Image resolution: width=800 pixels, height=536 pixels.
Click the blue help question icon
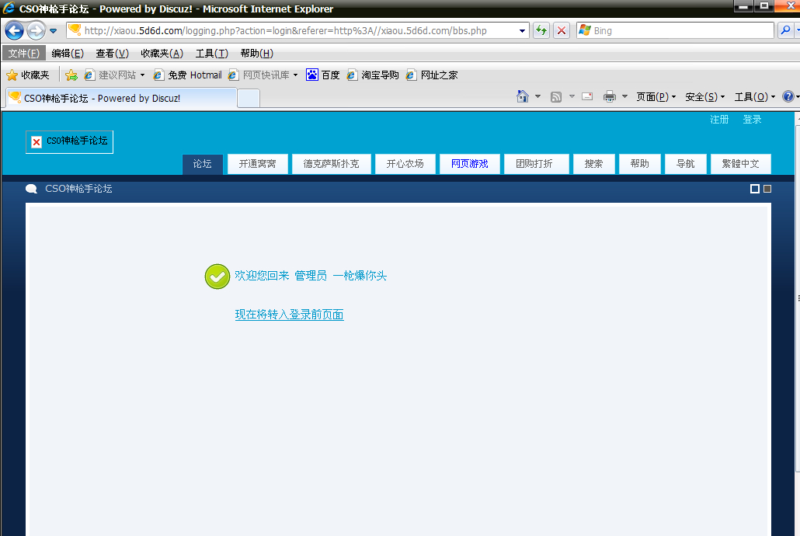[x=788, y=96]
